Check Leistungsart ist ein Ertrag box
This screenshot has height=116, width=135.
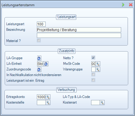(93, 80)
